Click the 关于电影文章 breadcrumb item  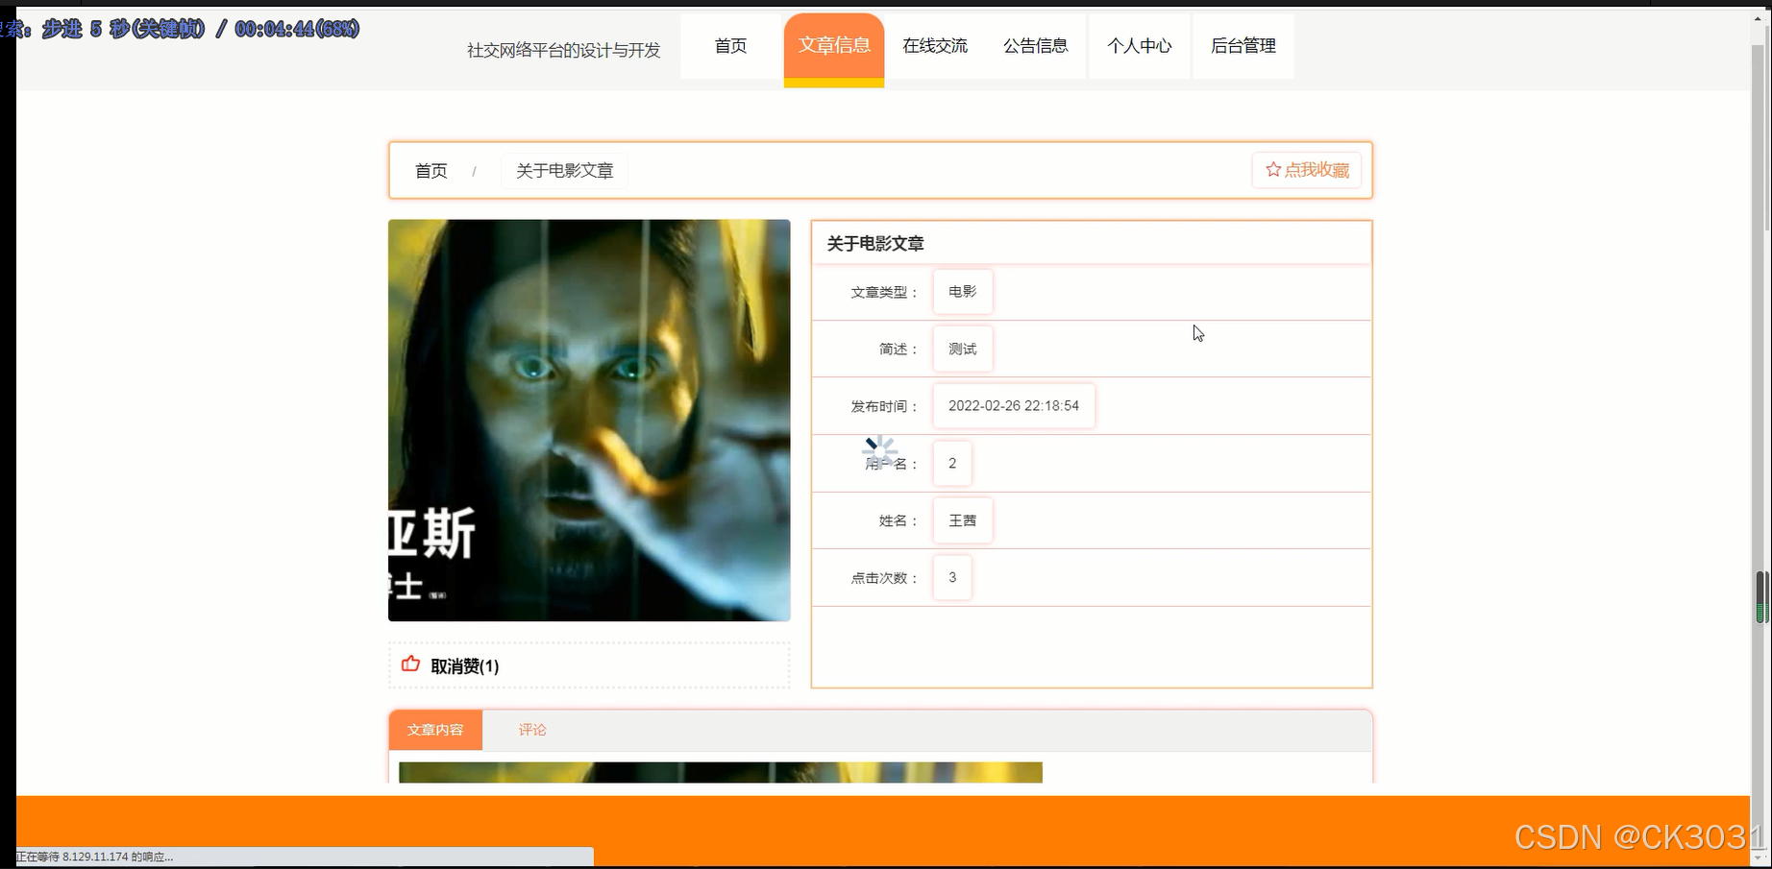565,170
